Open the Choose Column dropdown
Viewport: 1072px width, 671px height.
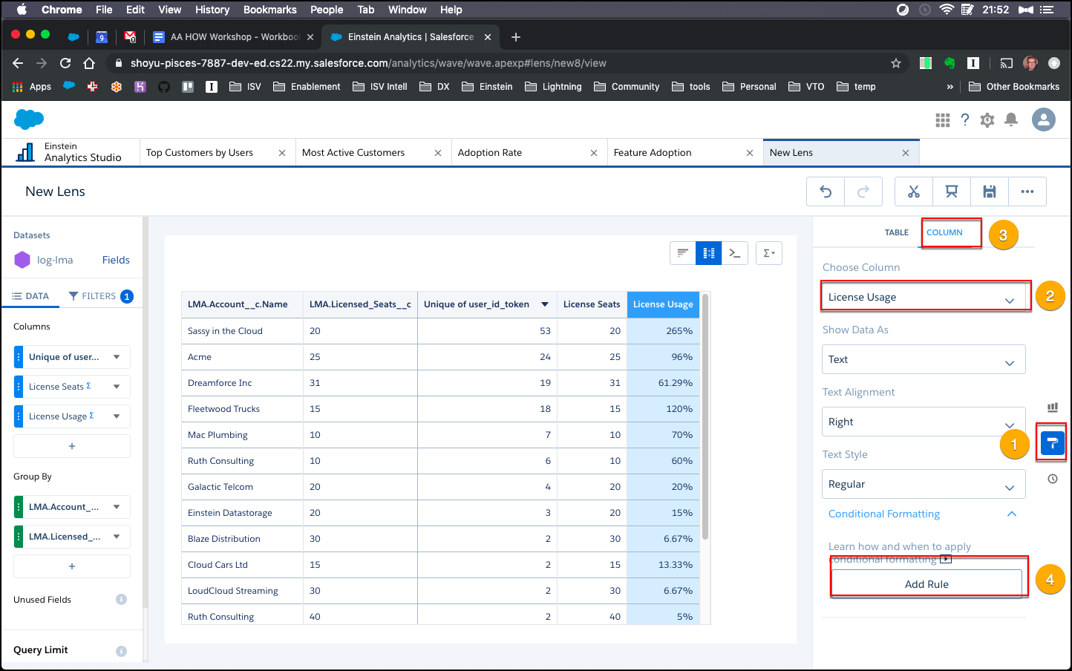point(924,297)
